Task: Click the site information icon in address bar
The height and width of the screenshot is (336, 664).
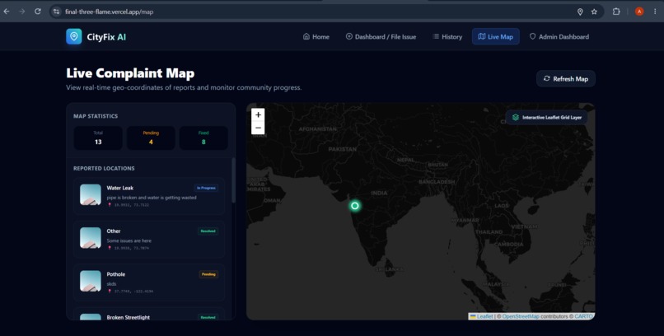Action: (56, 12)
